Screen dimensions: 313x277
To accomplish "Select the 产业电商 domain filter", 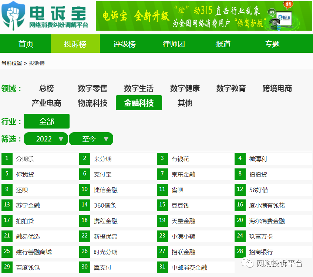I will (47, 103).
